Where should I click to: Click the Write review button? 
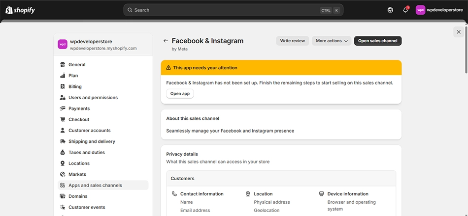(293, 41)
